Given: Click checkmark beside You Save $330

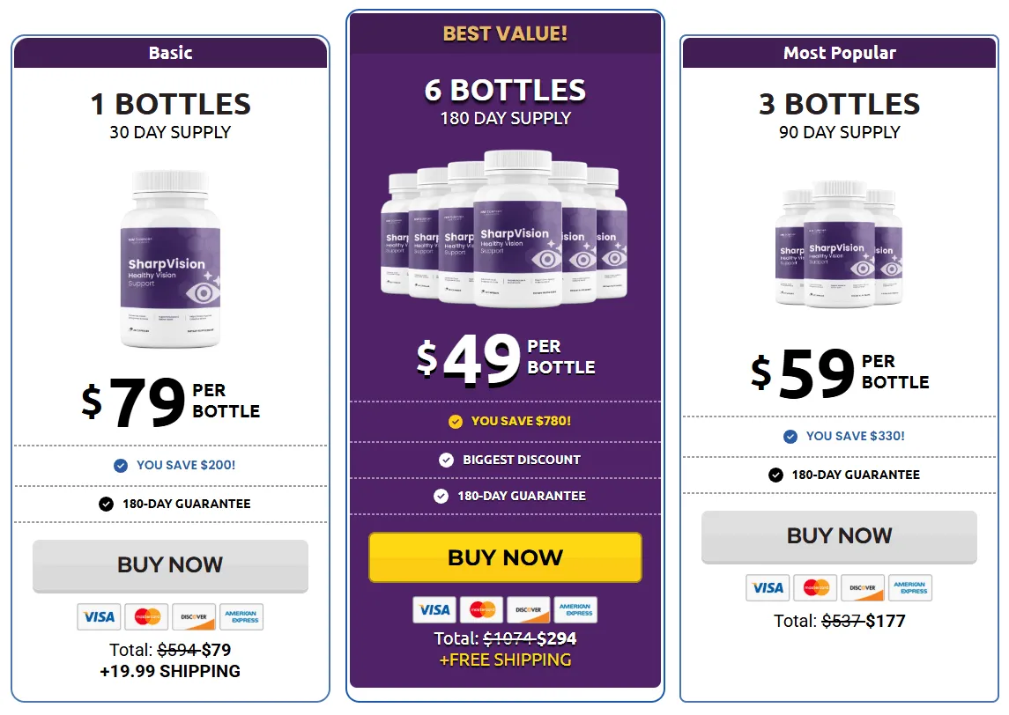Looking at the screenshot, I should pyautogui.click(x=790, y=436).
